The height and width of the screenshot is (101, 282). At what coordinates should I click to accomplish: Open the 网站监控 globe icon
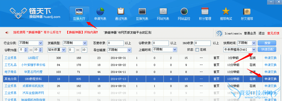[184, 12]
